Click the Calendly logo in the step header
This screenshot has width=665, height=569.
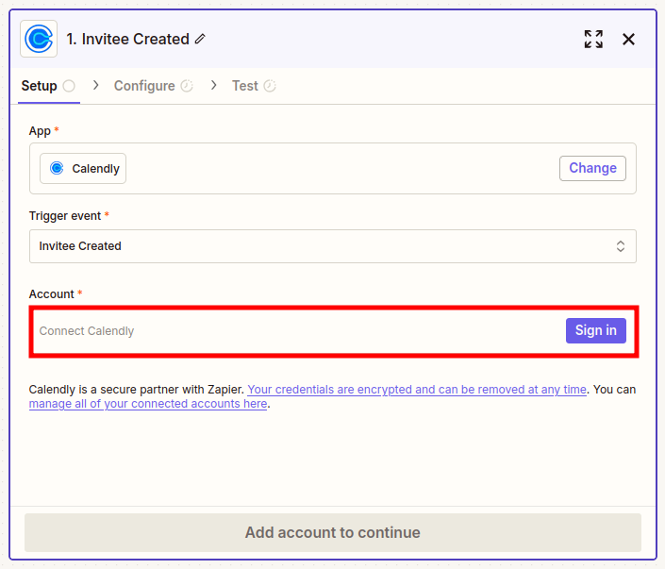point(39,39)
